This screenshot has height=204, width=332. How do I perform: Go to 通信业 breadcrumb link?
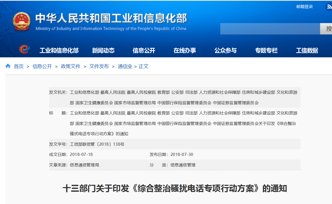tap(125, 66)
